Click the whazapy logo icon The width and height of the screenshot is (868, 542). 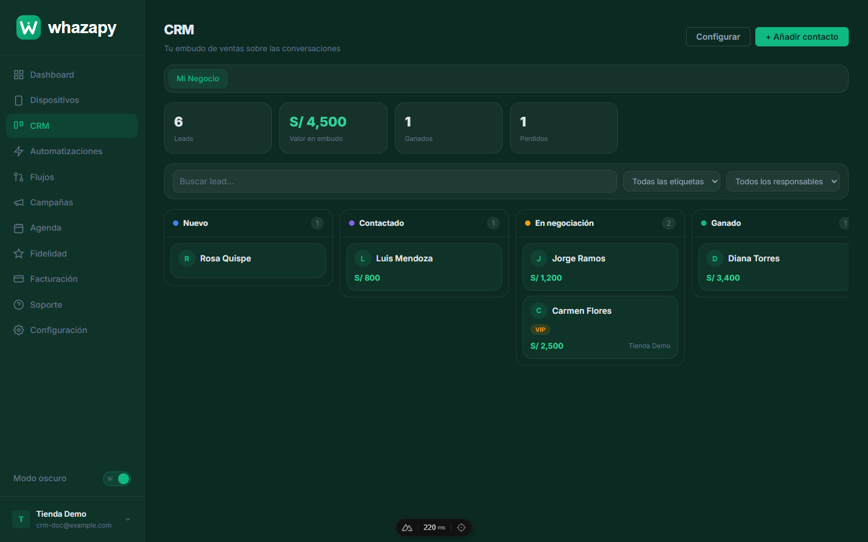click(x=28, y=27)
